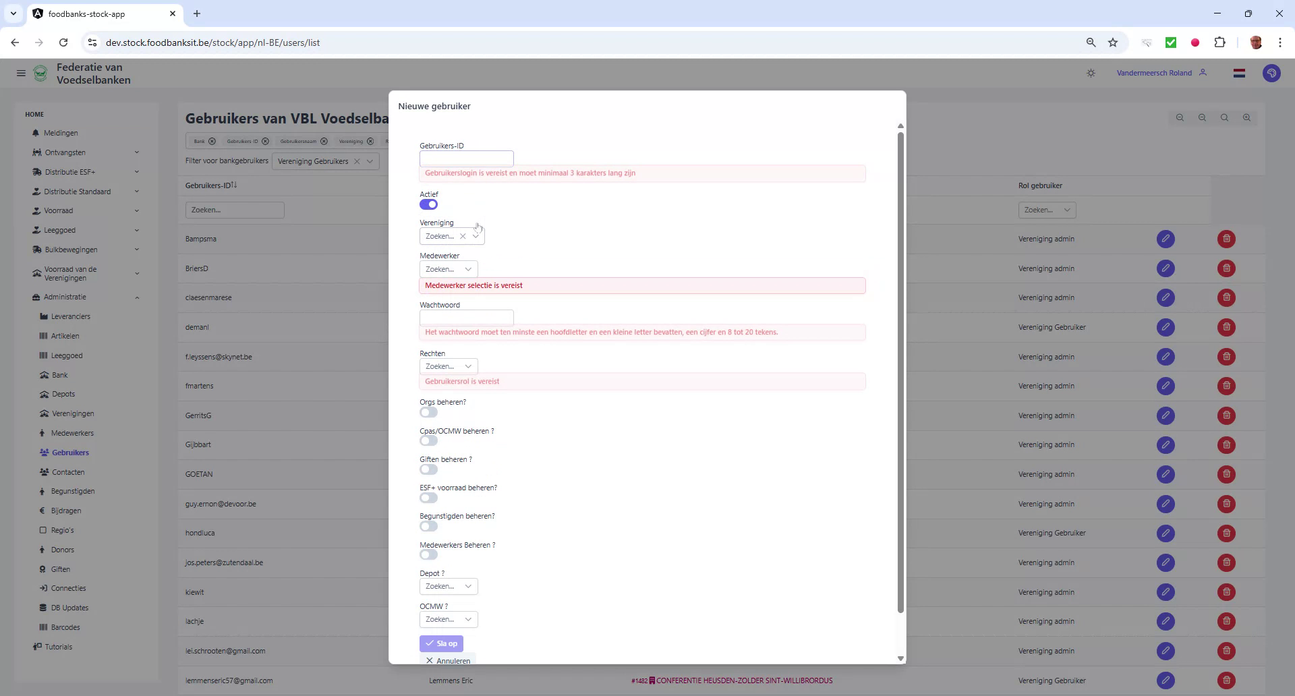
Task: Open the Leveranciers page
Action: [70, 316]
